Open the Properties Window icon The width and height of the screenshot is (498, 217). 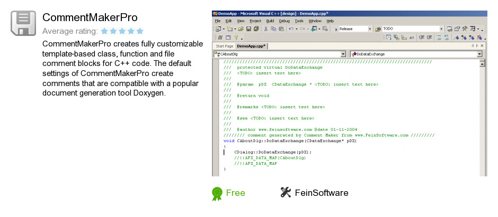[x=457, y=29]
